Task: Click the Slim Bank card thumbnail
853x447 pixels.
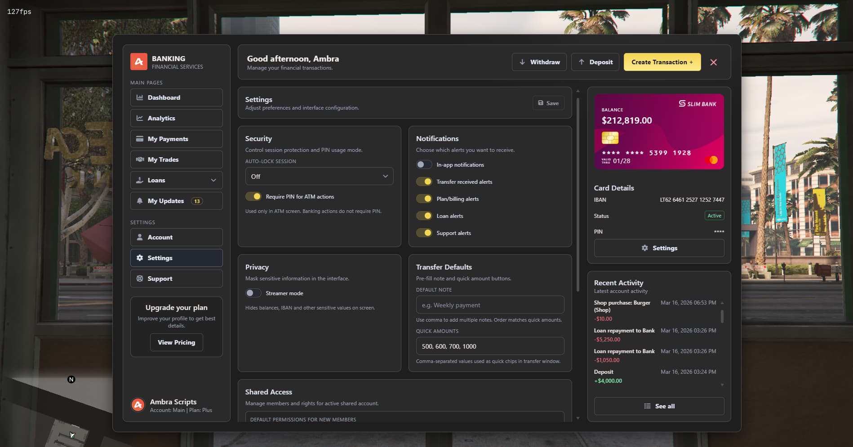Action: point(659,132)
